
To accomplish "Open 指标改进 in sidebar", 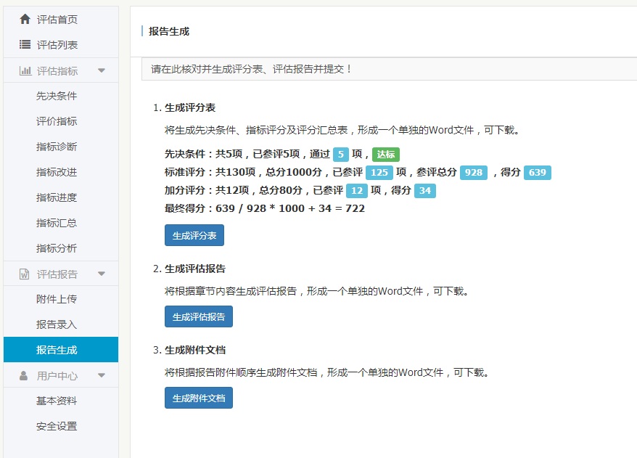I will (x=57, y=172).
